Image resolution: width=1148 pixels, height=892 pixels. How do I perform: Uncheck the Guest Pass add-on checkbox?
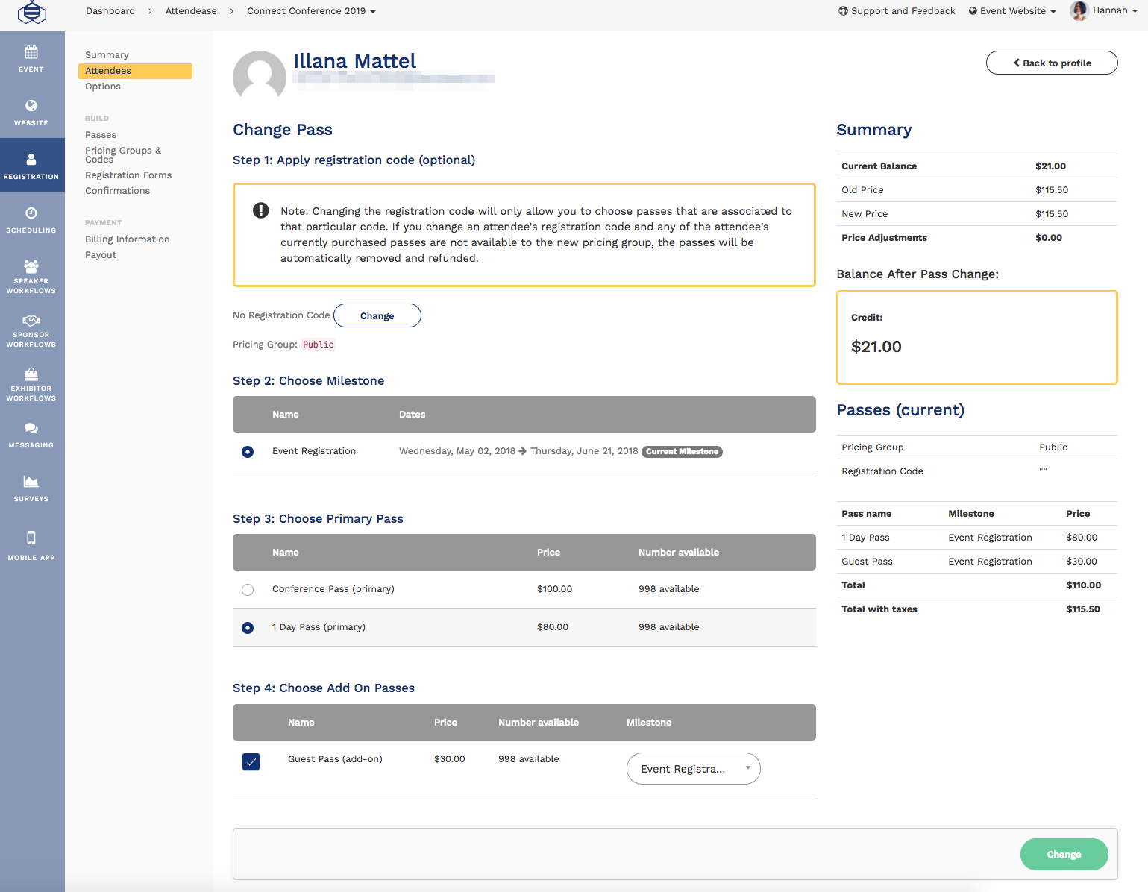point(251,761)
